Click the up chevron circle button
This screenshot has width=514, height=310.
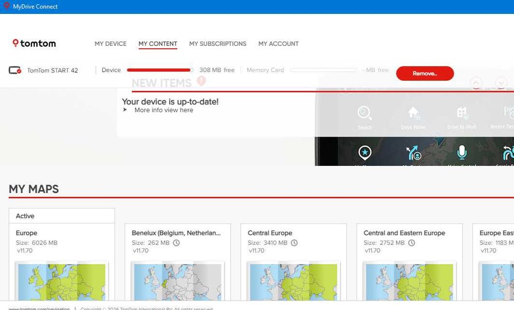[x=476, y=83]
